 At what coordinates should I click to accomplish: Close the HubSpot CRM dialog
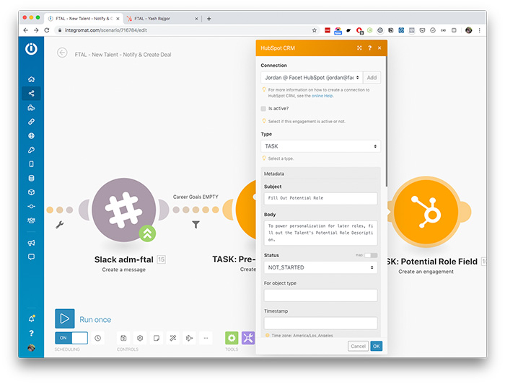379,48
